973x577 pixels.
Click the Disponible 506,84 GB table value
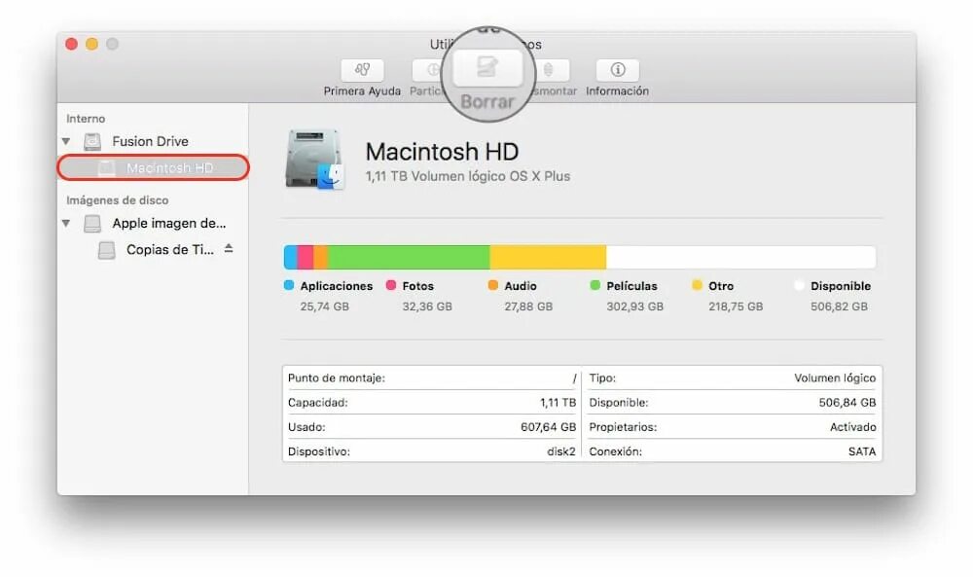[847, 403]
